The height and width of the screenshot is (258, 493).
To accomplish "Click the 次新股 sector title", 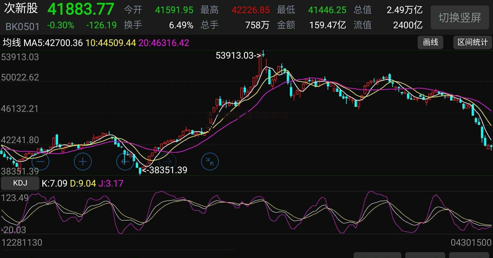I will click(x=21, y=8).
